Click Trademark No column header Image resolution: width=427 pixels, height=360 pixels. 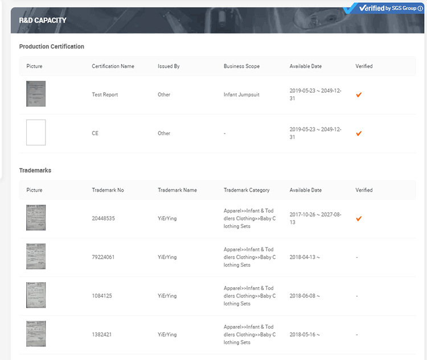tap(108, 190)
